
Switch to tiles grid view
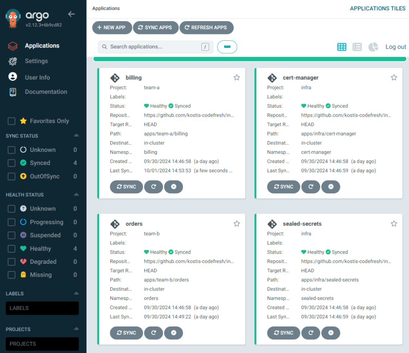coord(342,47)
